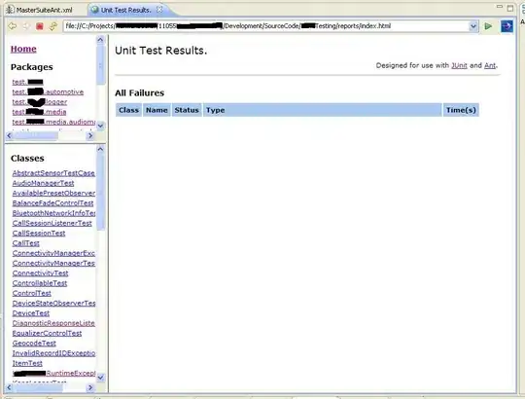
Task: Open the Home link
Action: point(23,49)
